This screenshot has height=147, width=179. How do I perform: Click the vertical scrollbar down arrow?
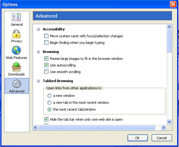pos(169,122)
